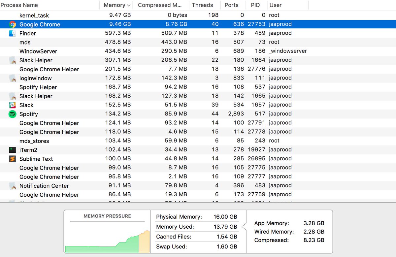Click the Google Chrome app icon
This screenshot has height=257, width=396.
13,24
